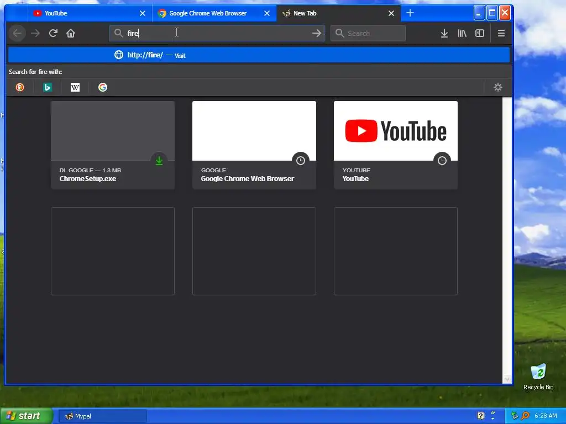Toggle the sidebar with the sidebar icon
566x424 pixels.
click(x=480, y=33)
